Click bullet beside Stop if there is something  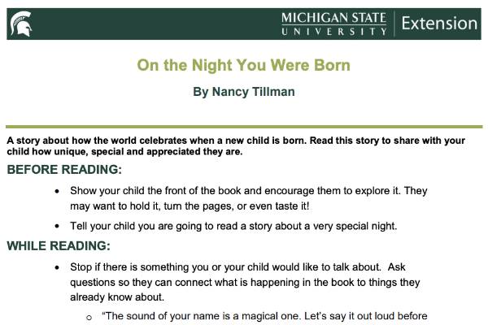[57, 267]
